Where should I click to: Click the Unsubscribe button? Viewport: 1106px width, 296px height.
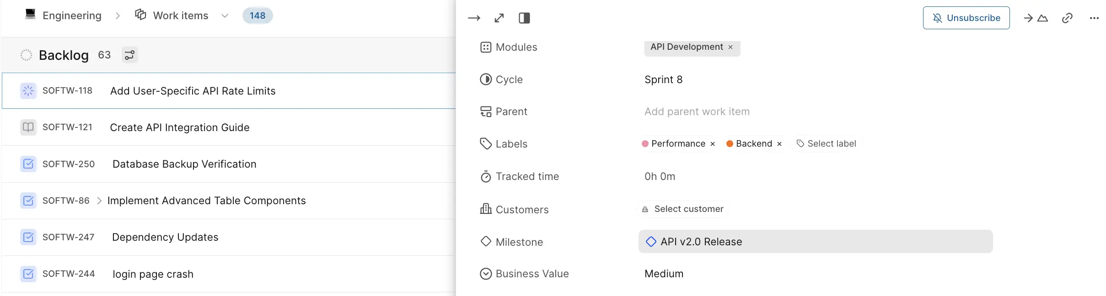[966, 18]
